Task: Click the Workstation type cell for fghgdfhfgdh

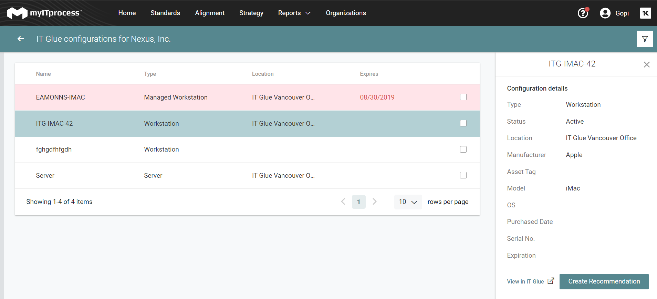Action: pos(161,149)
